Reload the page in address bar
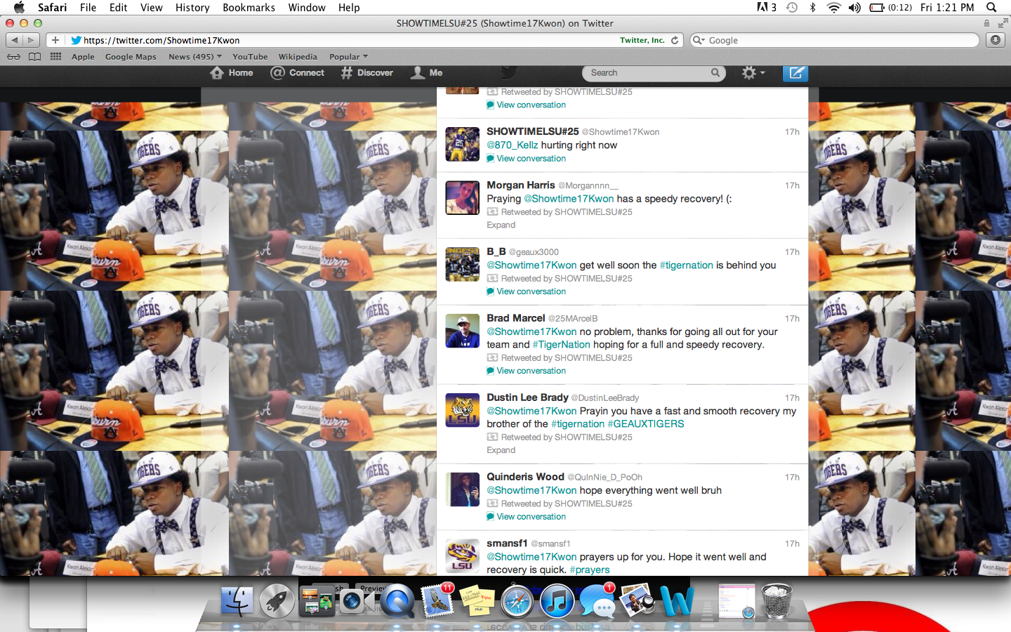This screenshot has width=1011, height=632. [675, 40]
